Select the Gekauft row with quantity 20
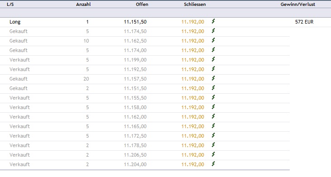The height and width of the screenshot is (177, 331). [145, 79]
